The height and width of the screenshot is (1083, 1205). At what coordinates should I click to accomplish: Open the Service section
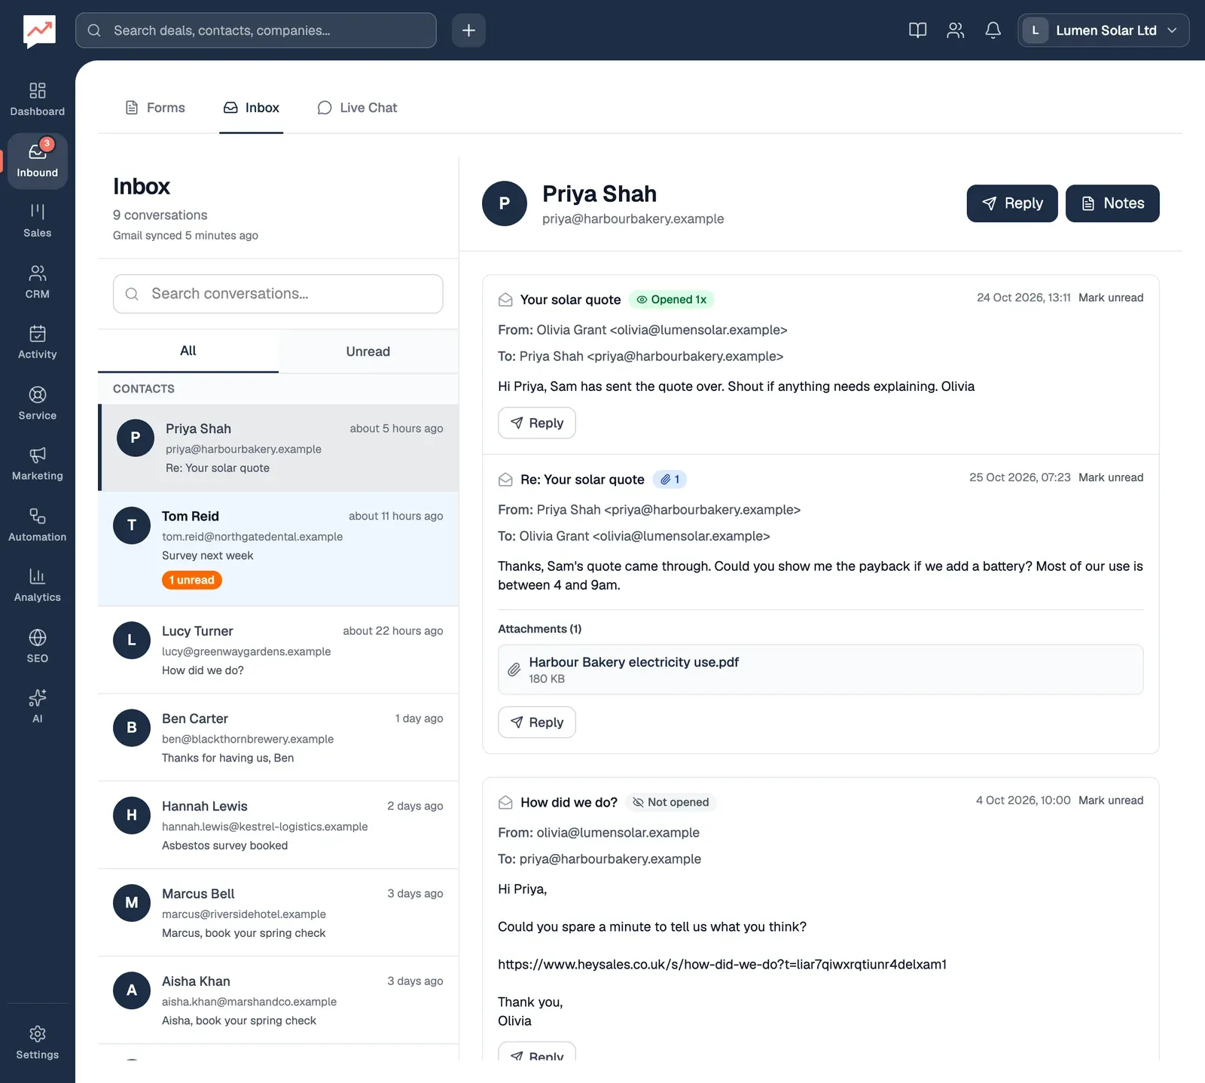38,403
